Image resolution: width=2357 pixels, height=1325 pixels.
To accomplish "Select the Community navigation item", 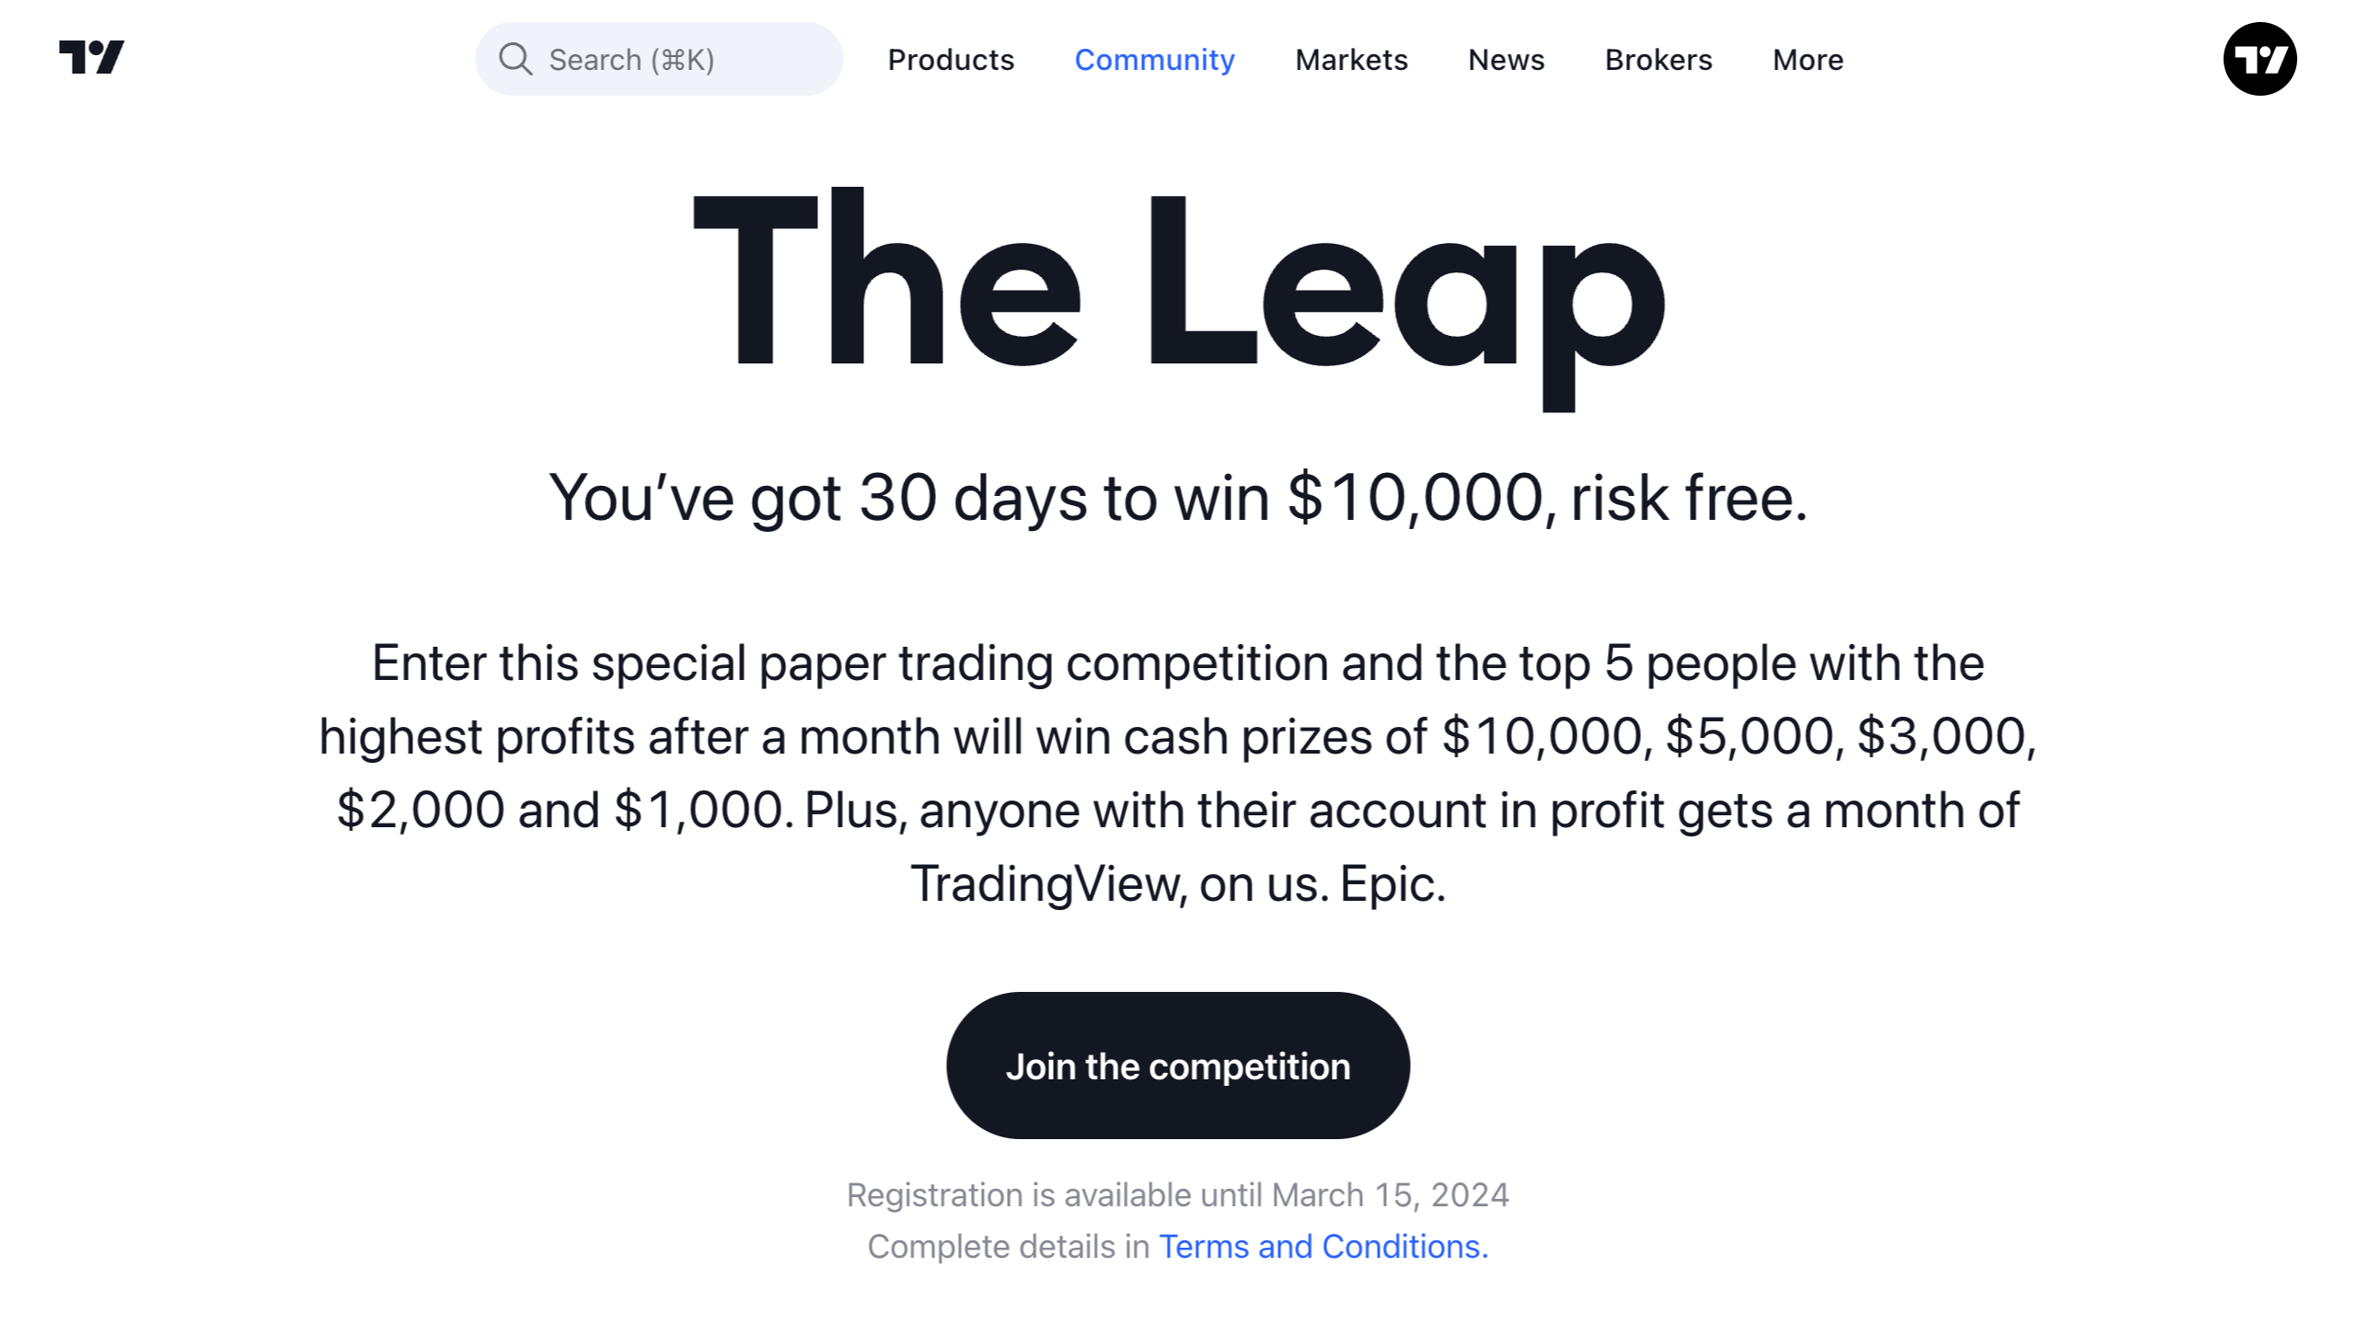I will pos(1154,59).
